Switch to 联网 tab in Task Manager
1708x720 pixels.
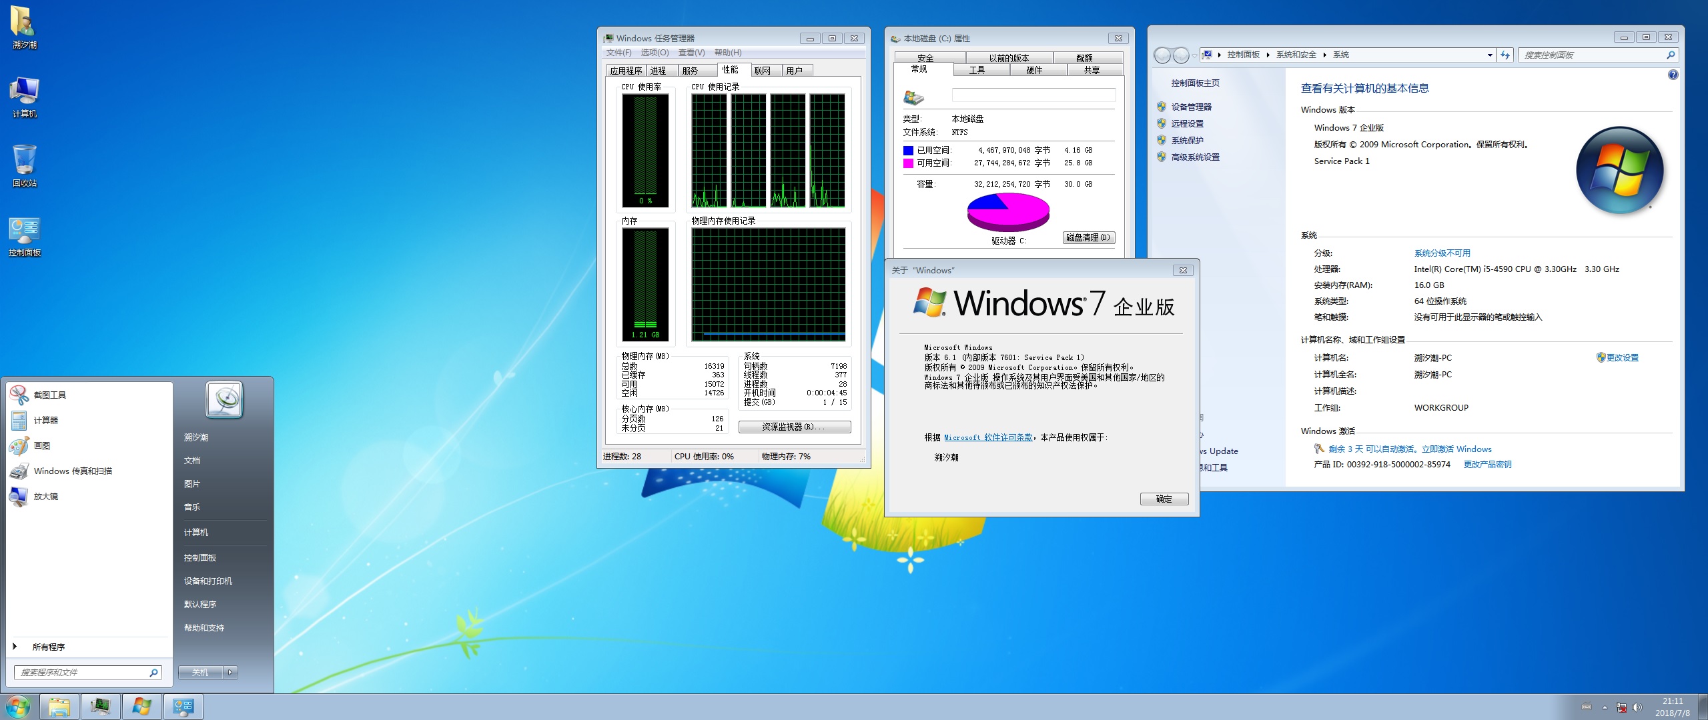point(766,71)
